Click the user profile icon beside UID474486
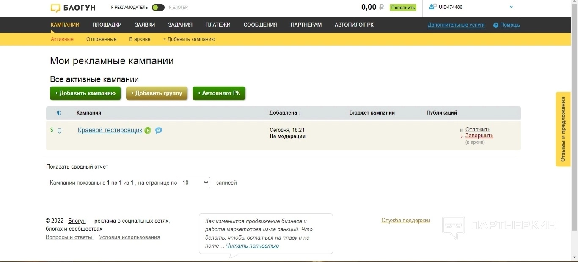This screenshot has height=262, width=578. click(432, 7)
